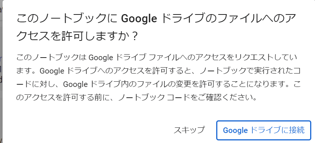
Task: Connect via Google ドライブに接続 button
Action: click(264, 130)
